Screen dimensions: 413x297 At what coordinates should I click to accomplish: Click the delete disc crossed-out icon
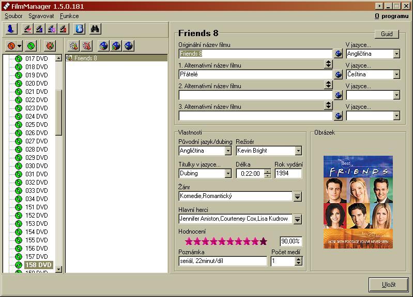(x=50, y=46)
